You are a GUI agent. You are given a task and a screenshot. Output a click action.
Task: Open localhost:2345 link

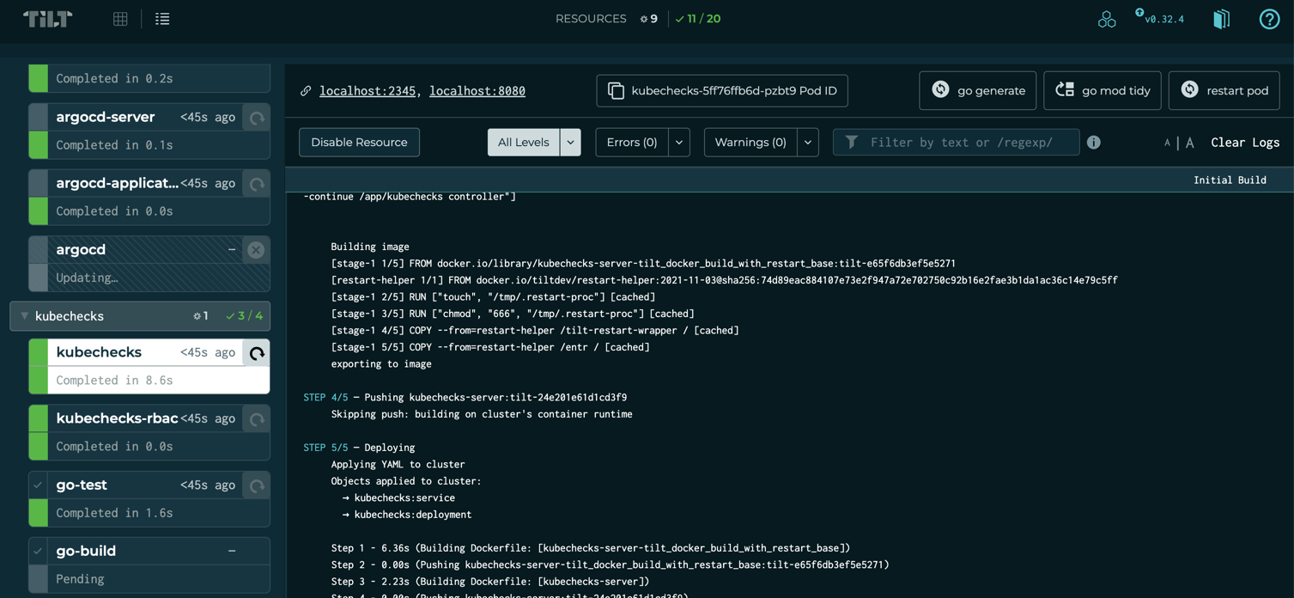point(368,90)
